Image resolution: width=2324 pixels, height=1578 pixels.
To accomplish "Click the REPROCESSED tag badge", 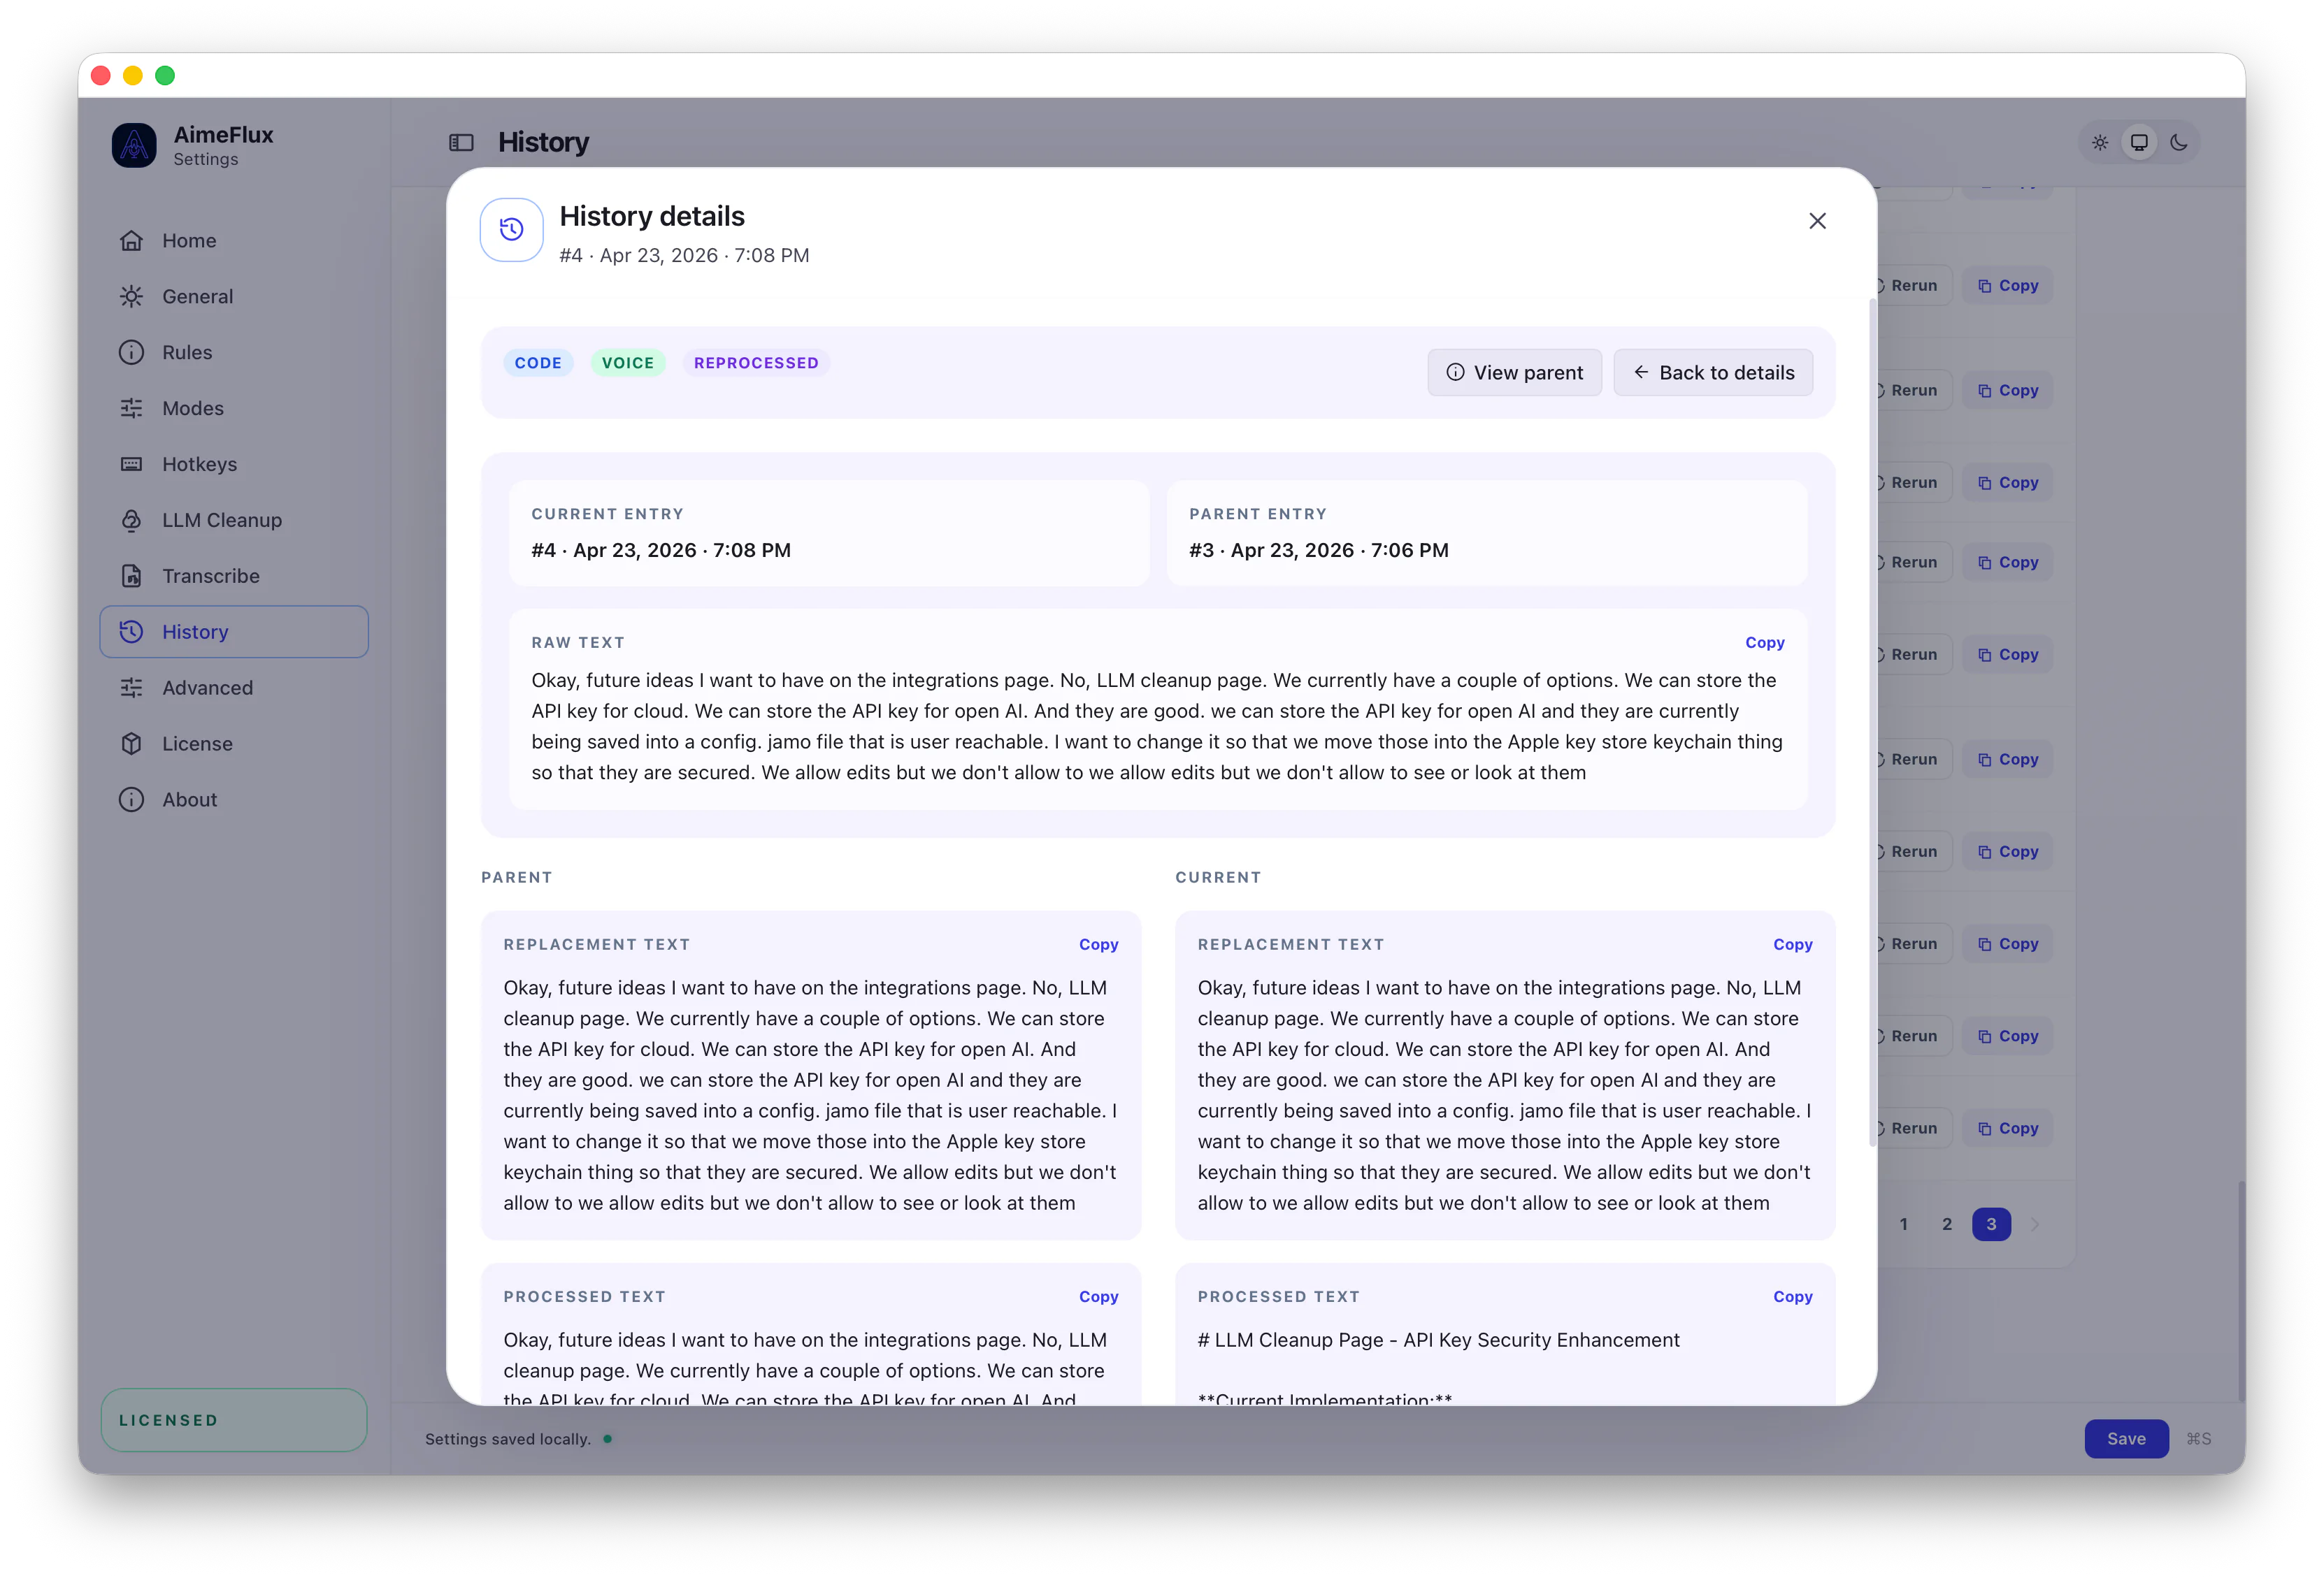I will (756, 363).
